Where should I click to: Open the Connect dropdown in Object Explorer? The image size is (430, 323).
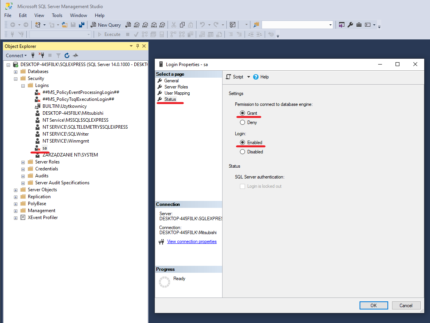pos(16,56)
